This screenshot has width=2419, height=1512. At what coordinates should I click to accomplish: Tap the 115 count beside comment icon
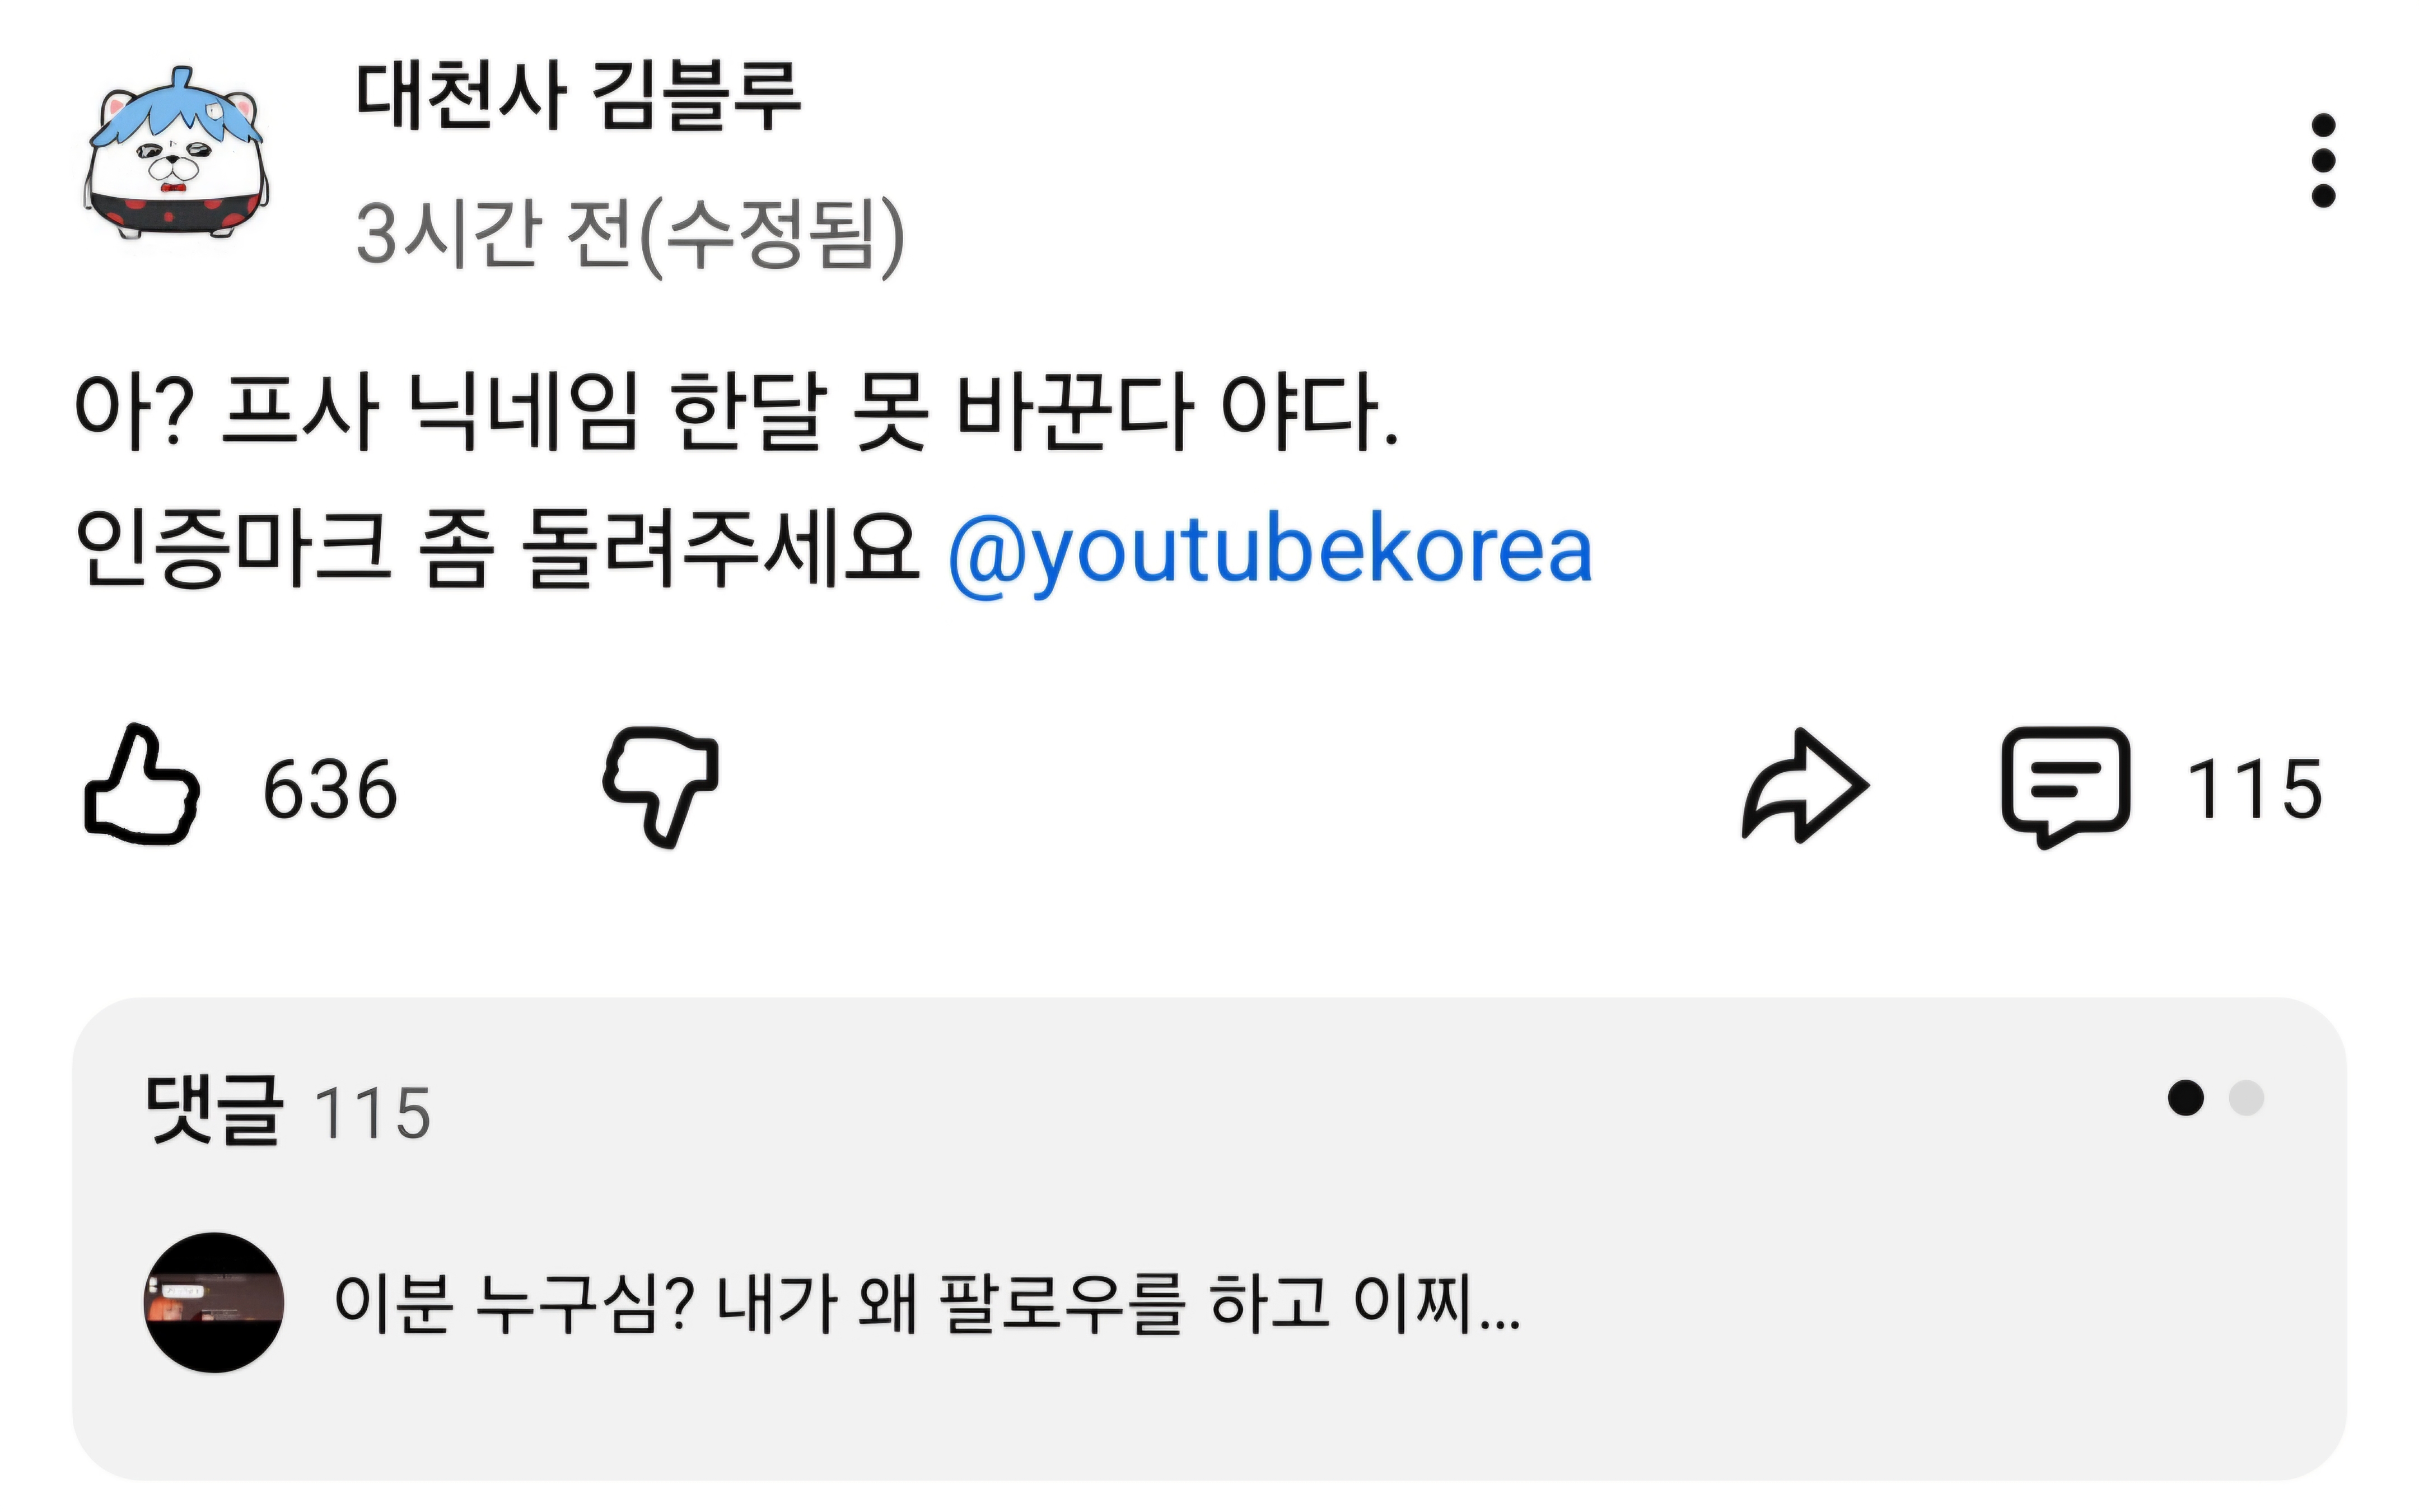click(x=2254, y=789)
